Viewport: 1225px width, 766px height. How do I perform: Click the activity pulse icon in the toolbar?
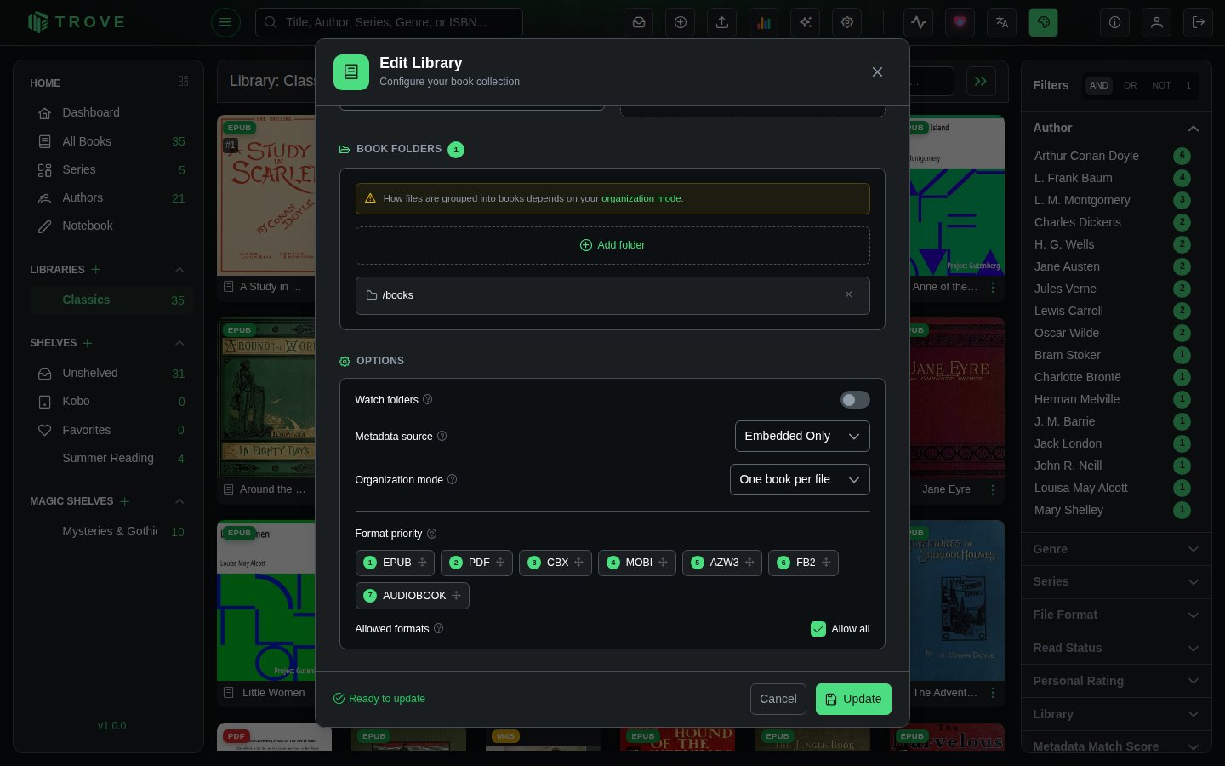tap(919, 22)
